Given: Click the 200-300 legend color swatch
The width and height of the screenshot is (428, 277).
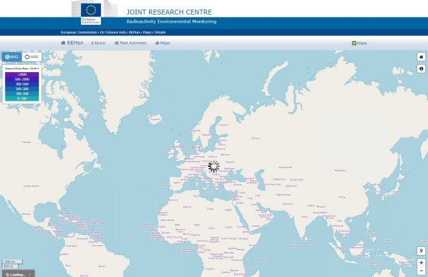Looking at the screenshot, I should point(22,89).
